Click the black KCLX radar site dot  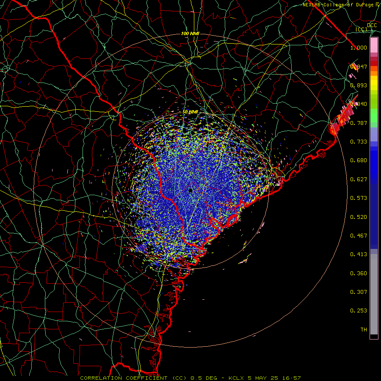(190, 190)
